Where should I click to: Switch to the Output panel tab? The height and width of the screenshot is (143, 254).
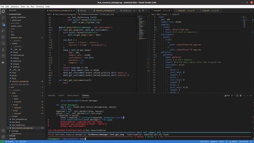pos(61,95)
